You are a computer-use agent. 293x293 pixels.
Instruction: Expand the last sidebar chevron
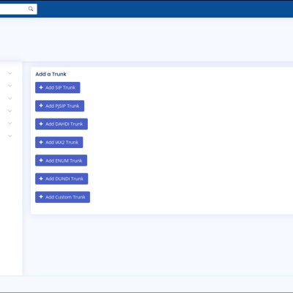(x=10, y=136)
